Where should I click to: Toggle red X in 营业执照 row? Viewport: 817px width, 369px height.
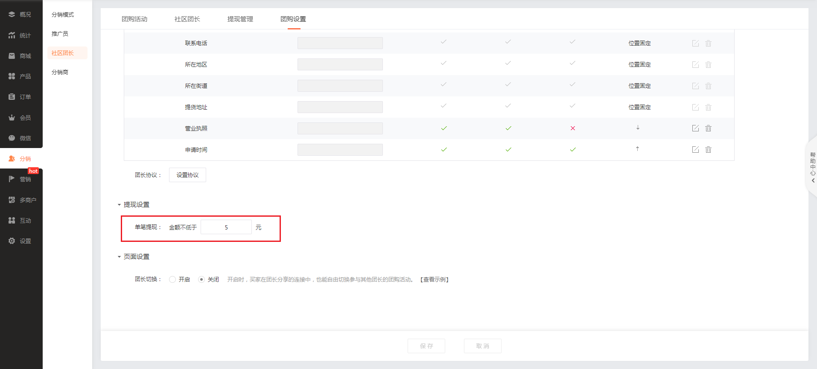click(x=573, y=128)
